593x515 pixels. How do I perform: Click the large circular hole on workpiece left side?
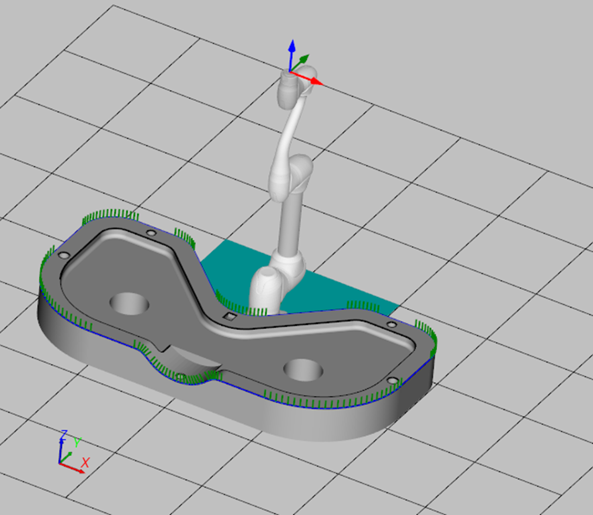[x=129, y=303]
